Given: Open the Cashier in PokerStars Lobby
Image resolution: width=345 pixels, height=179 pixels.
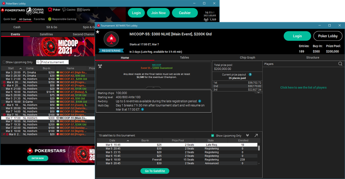Looking at the screenshot, I should click(x=185, y=13).
